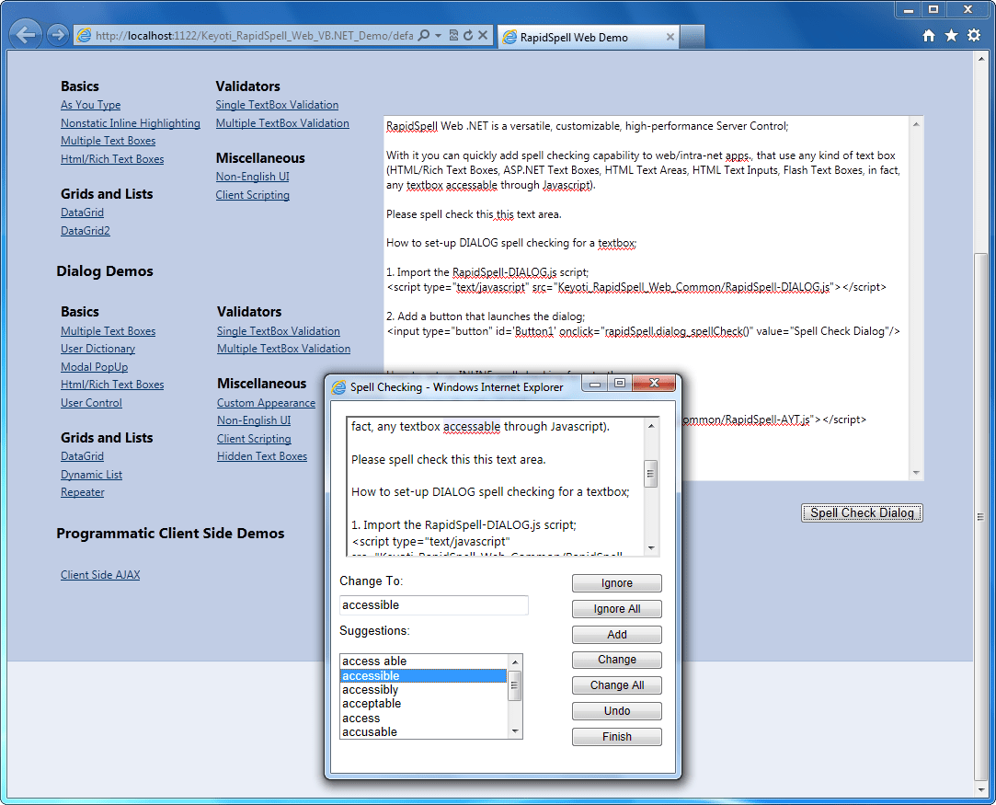This screenshot has height=805, width=996.
Task: Open the Client Side AJAX link
Action: point(100,575)
